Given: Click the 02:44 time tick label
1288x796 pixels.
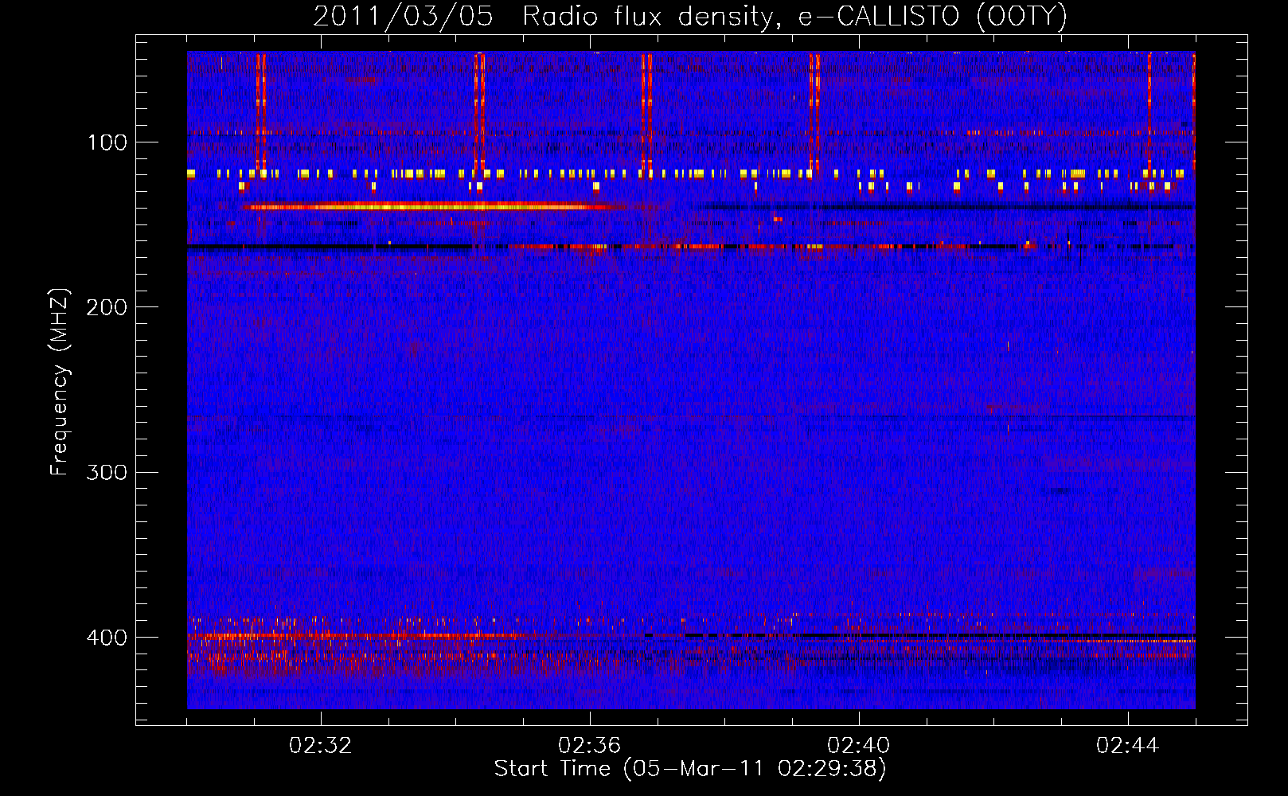Looking at the screenshot, I should [1128, 746].
